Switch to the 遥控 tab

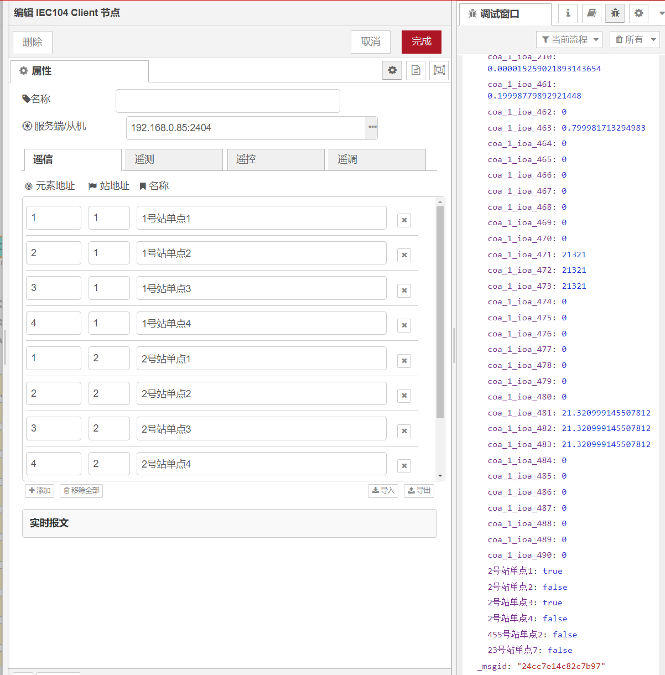click(x=276, y=159)
